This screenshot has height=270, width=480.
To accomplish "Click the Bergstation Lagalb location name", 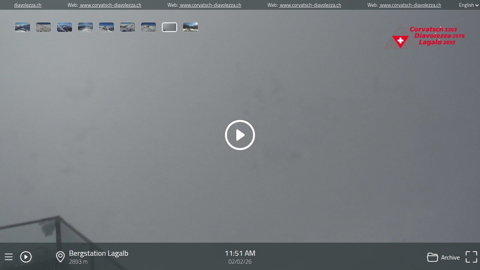I will (99, 253).
